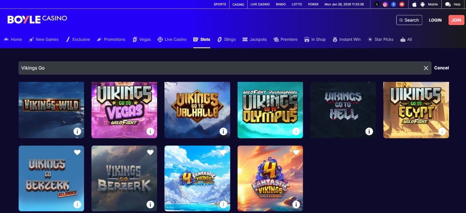Show info for Vikings Go To Egypt
Viewport: 466px width, 213px height.
[442, 132]
